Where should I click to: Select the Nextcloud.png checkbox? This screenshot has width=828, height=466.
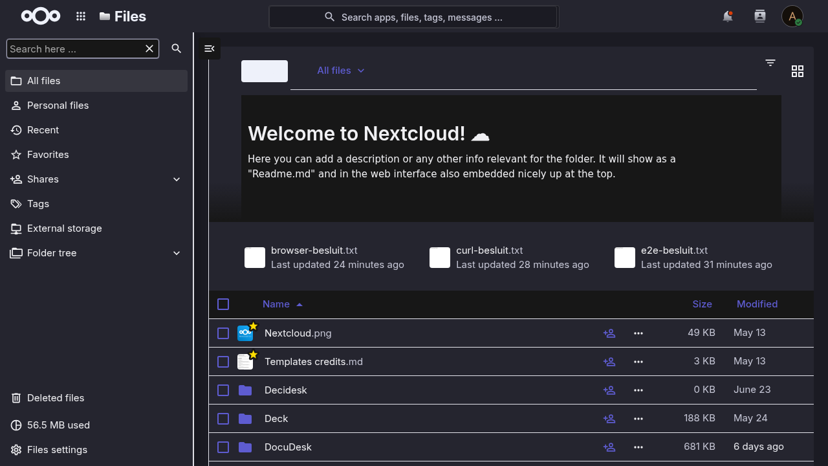click(x=223, y=333)
